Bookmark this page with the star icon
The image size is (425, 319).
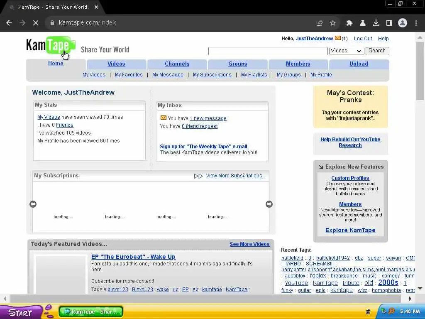(332, 23)
